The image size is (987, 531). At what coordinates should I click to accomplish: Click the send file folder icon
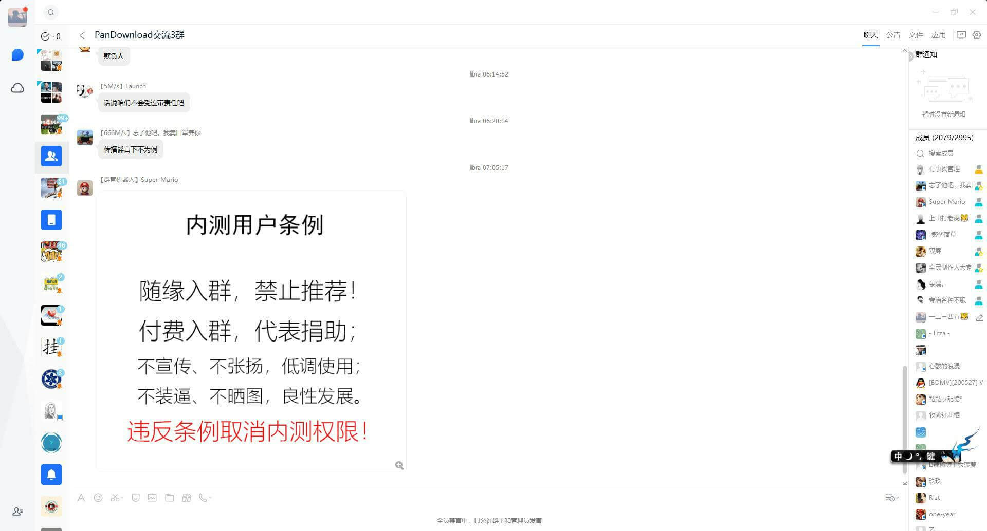(170, 498)
